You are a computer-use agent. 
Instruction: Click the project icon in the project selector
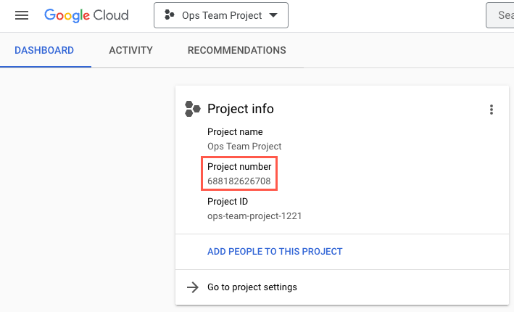[x=169, y=15]
